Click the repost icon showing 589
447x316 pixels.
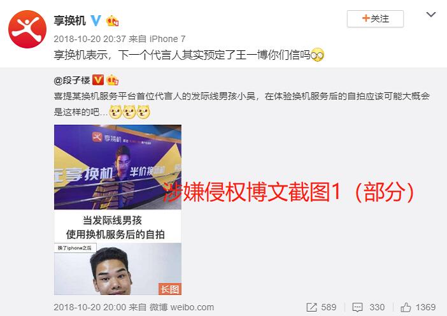click(311, 307)
